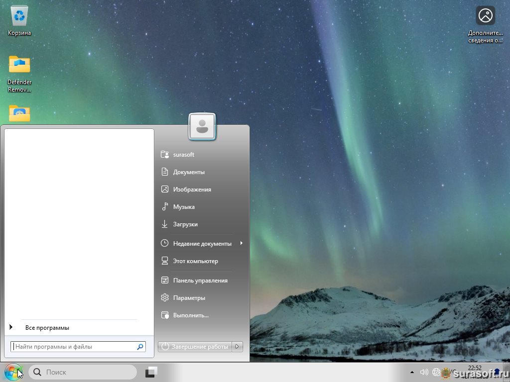510x382 pixels.
Task: Select Параметры in Start menu
Action: (189, 298)
